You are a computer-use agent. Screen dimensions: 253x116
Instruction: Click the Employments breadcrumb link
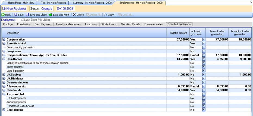8,20
